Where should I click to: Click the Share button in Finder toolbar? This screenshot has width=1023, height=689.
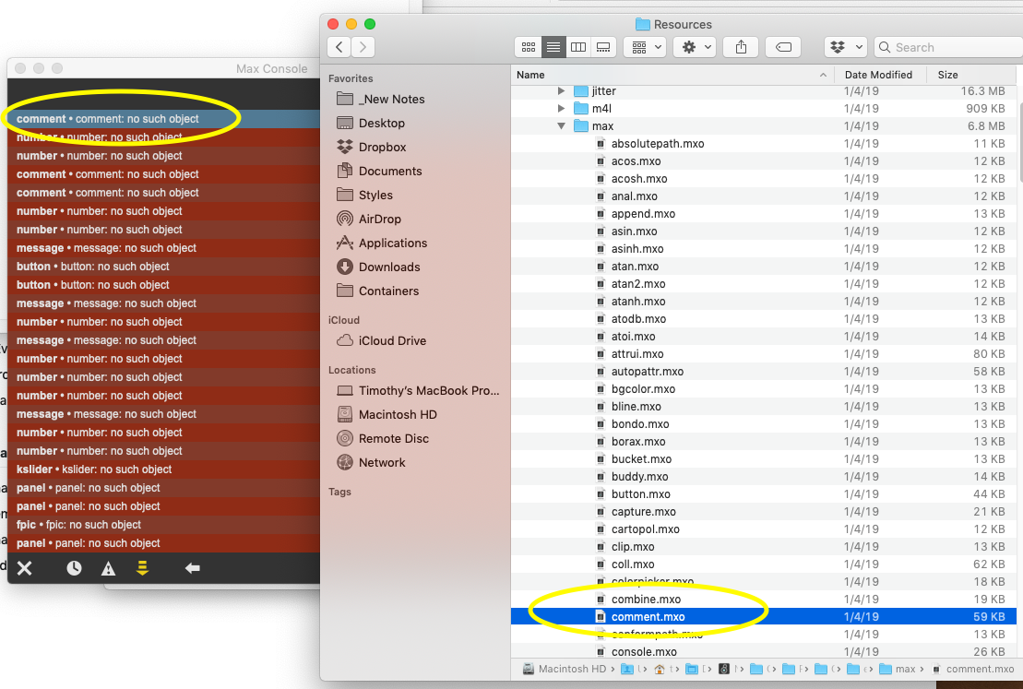point(741,47)
